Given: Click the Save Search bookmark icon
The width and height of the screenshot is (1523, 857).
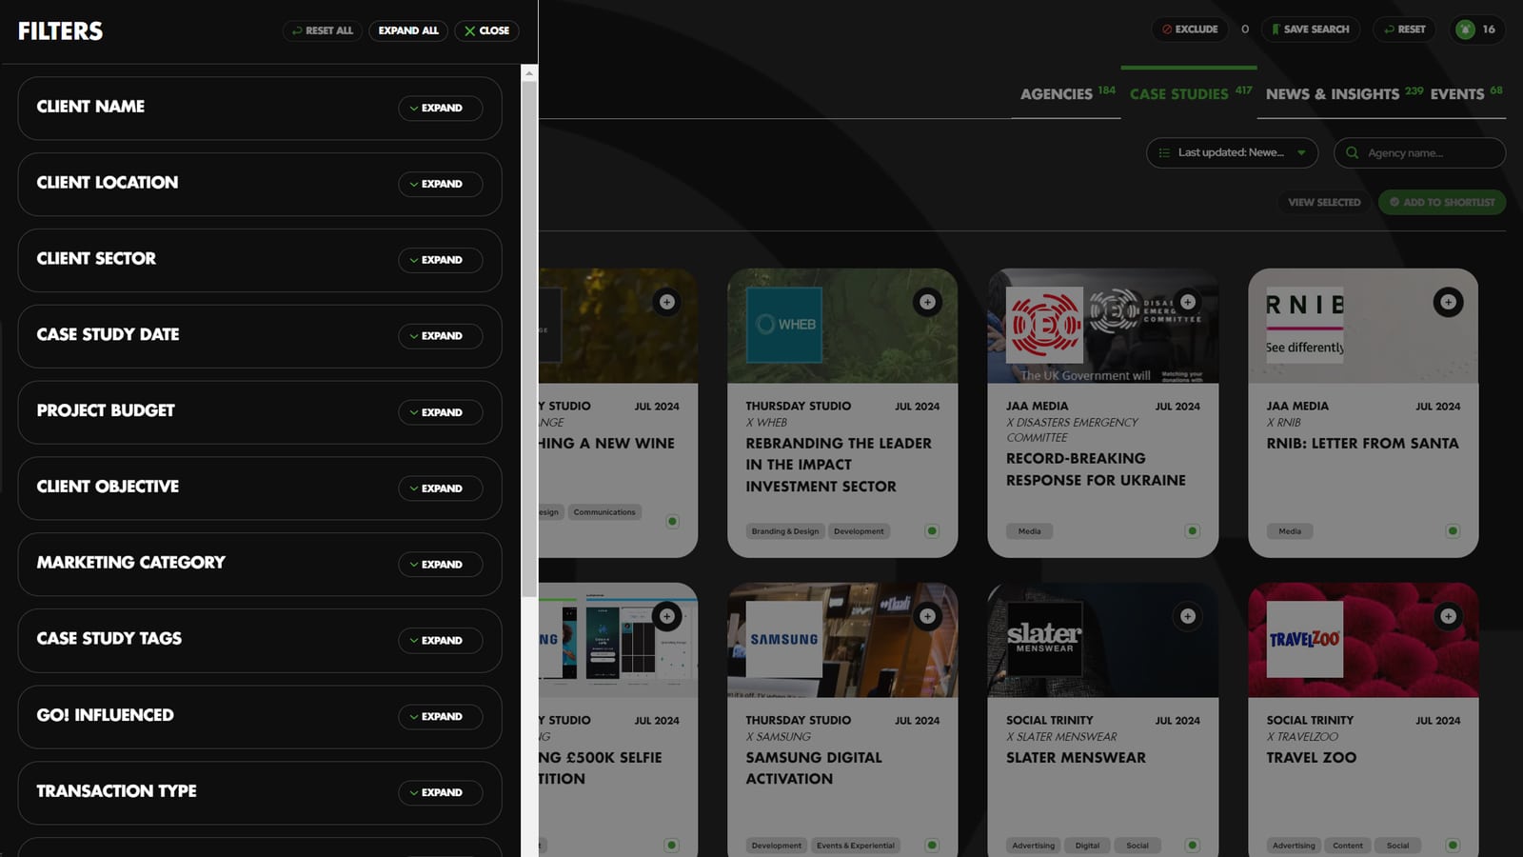Looking at the screenshot, I should coord(1276,30).
